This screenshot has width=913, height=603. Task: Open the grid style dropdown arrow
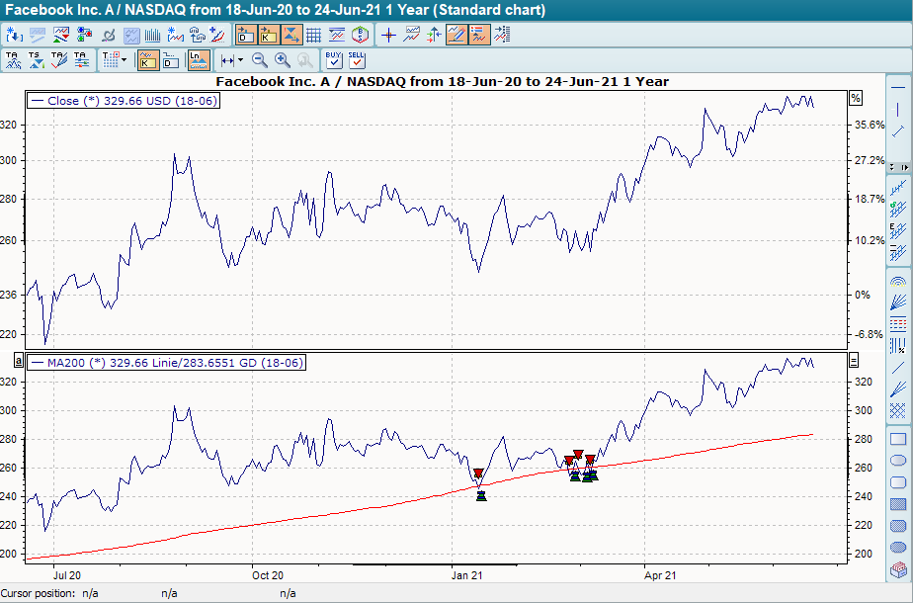(x=124, y=59)
